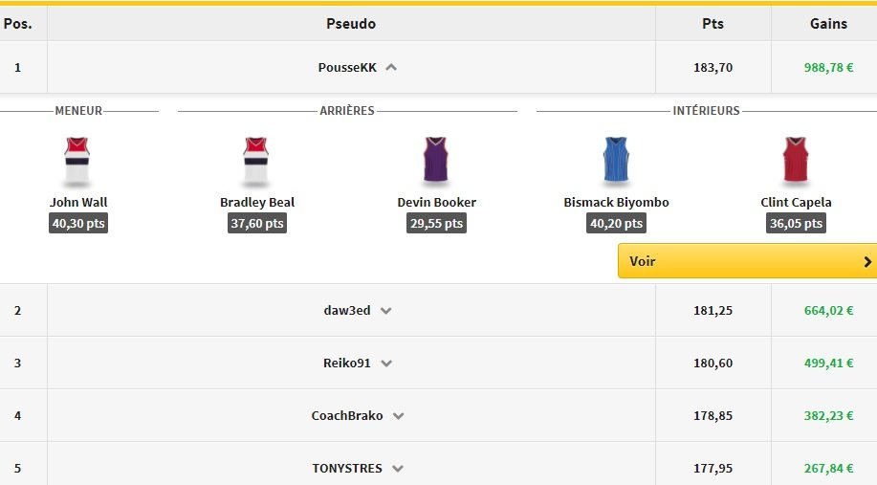
Task: Expand Reiko91's lineup chevron
Action: pos(386,364)
